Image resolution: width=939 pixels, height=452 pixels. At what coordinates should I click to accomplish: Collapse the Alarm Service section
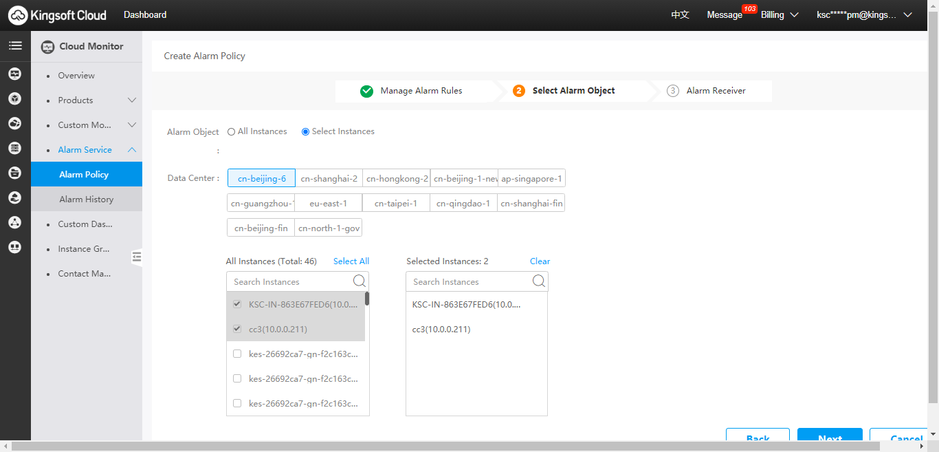pos(132,150)
